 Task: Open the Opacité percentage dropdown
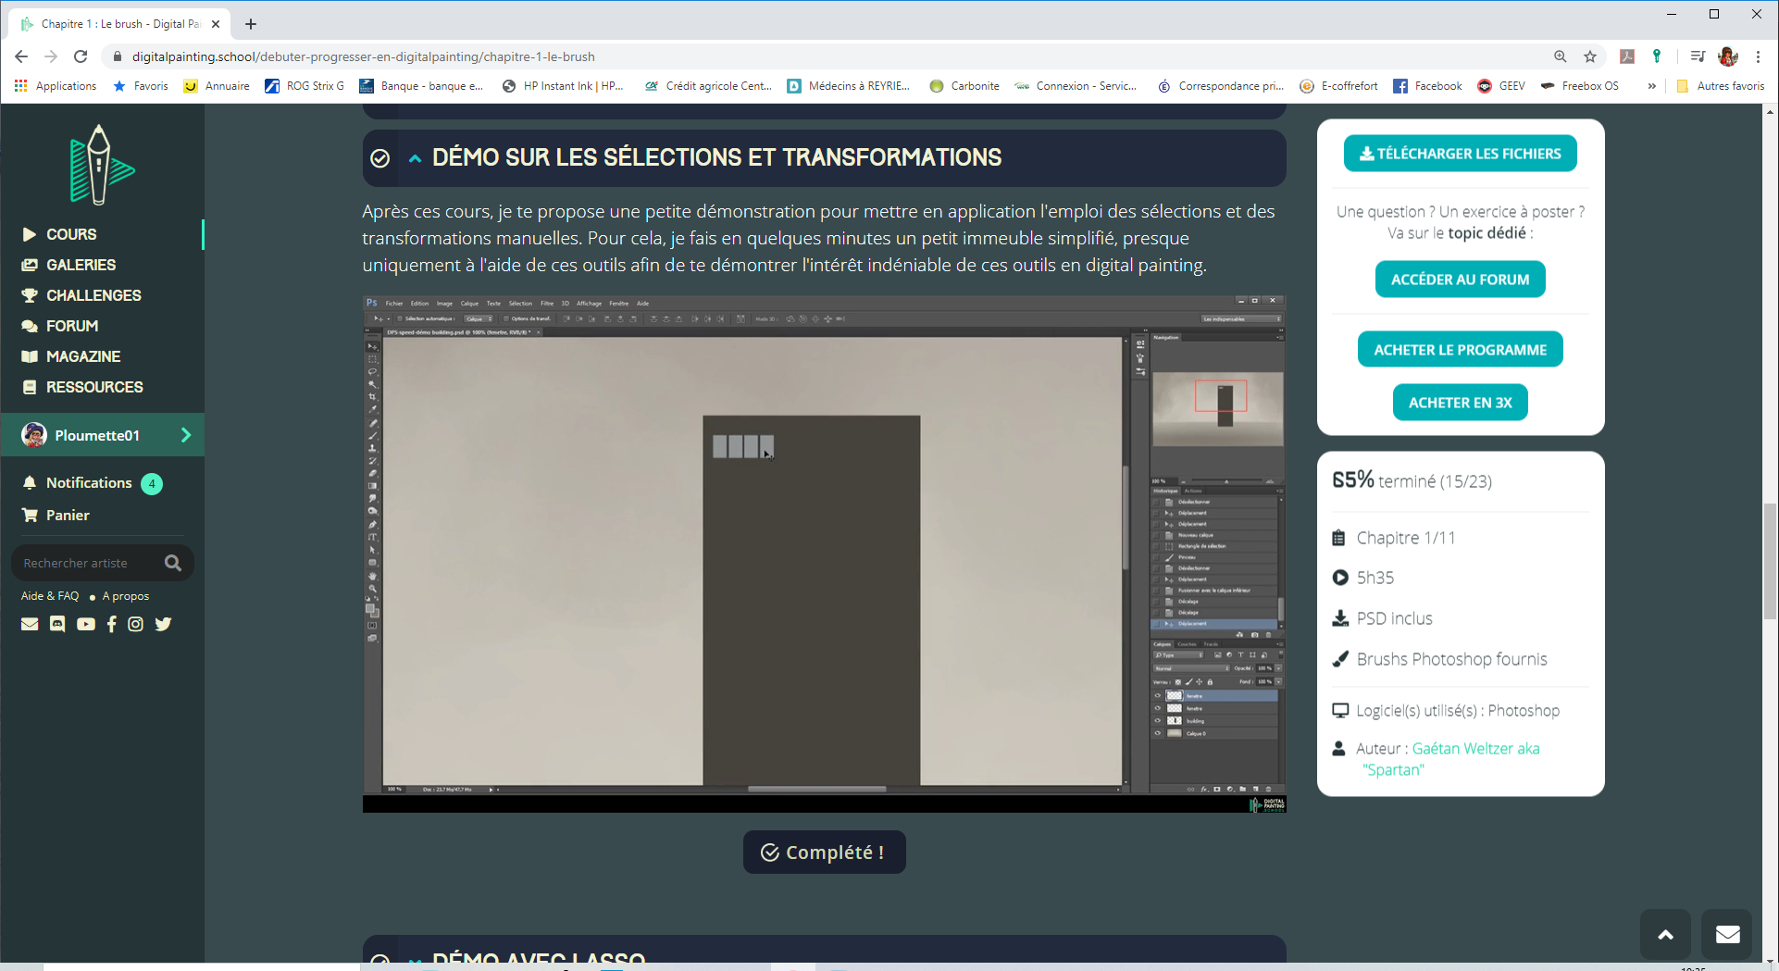pos(1279,668)
